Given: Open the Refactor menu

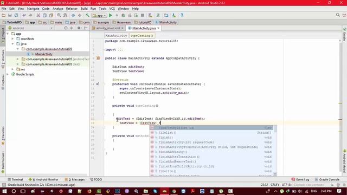Looking at the screenshot, I should 72,9.
